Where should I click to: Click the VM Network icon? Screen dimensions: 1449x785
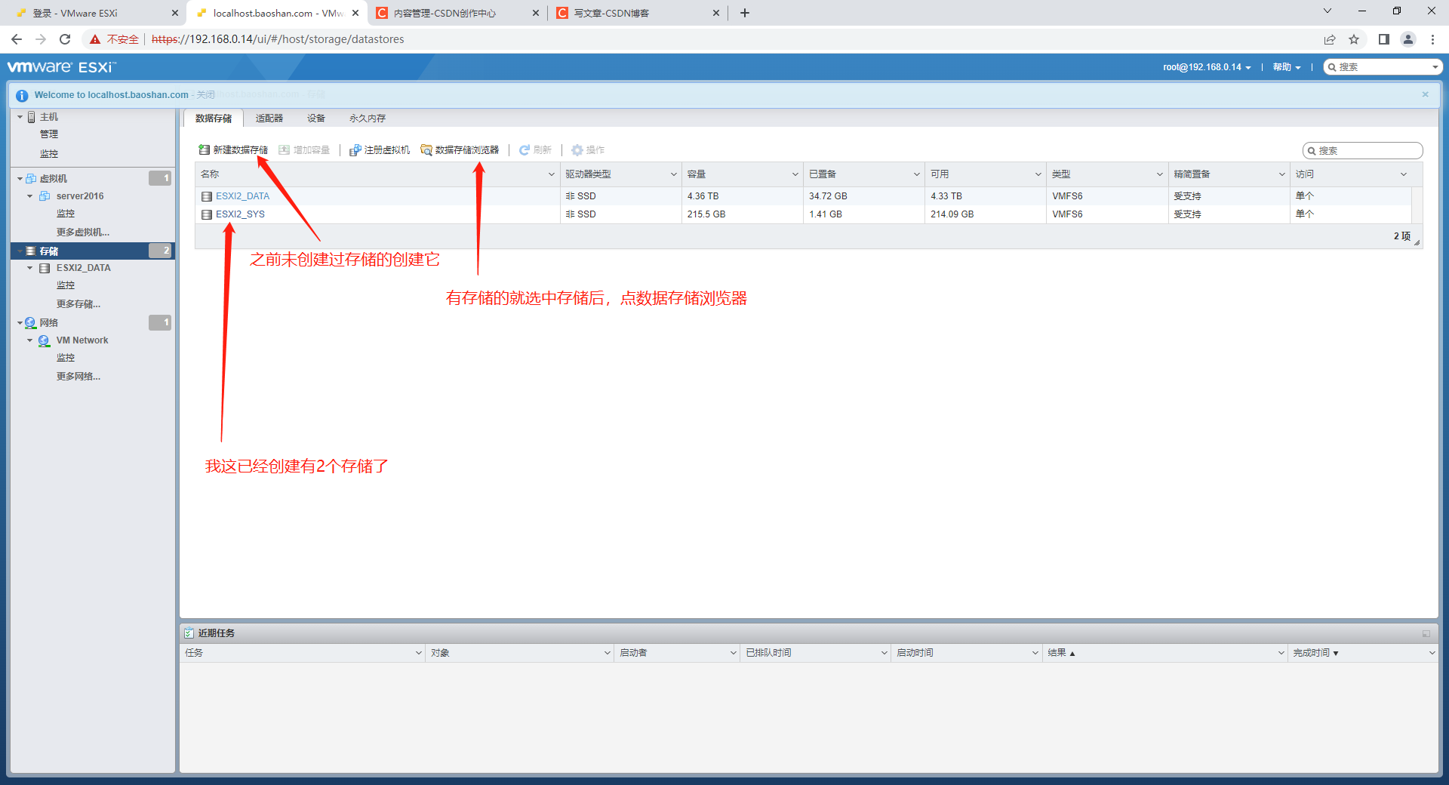45,340
